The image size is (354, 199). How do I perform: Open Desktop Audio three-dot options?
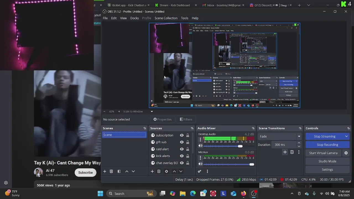201,139
